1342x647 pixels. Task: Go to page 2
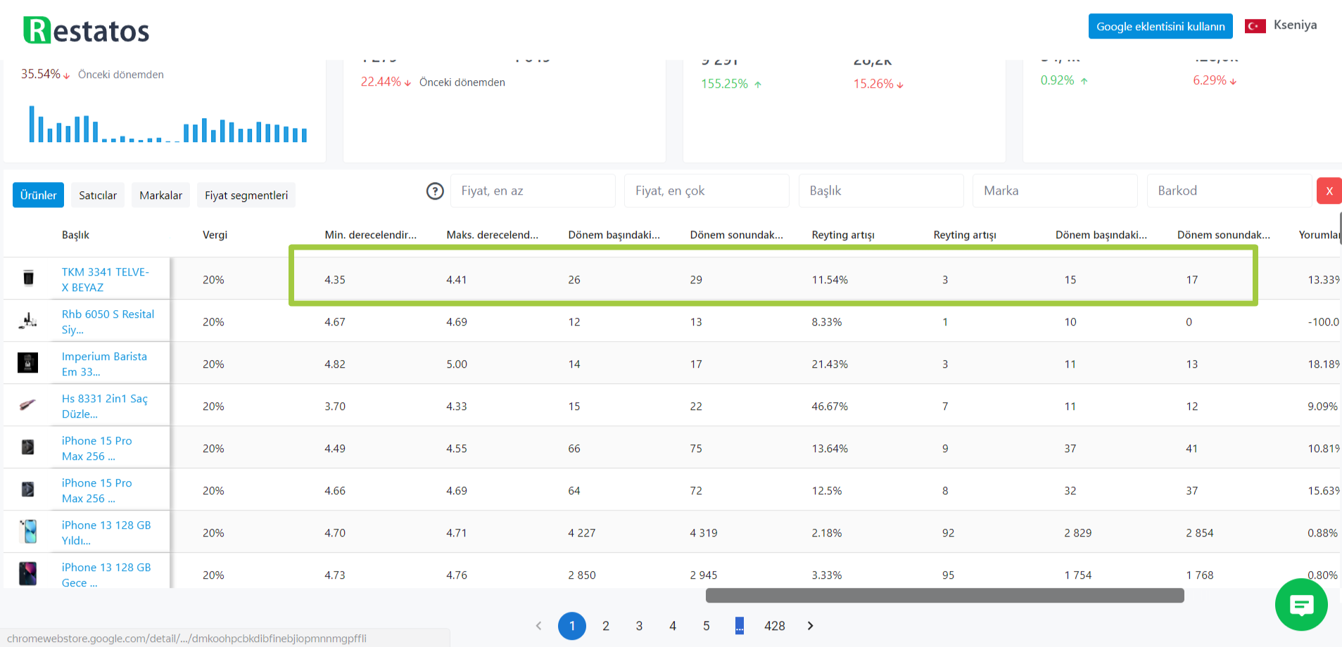pyautogui.click(x=605, y=626)
